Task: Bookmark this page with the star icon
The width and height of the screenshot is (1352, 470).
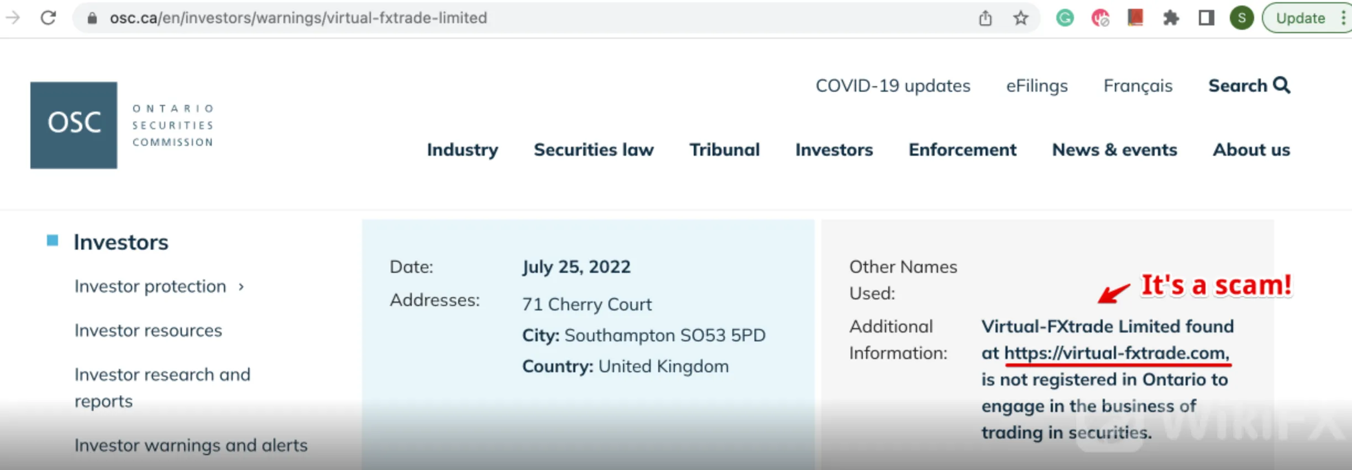Action: [1020, 18]
